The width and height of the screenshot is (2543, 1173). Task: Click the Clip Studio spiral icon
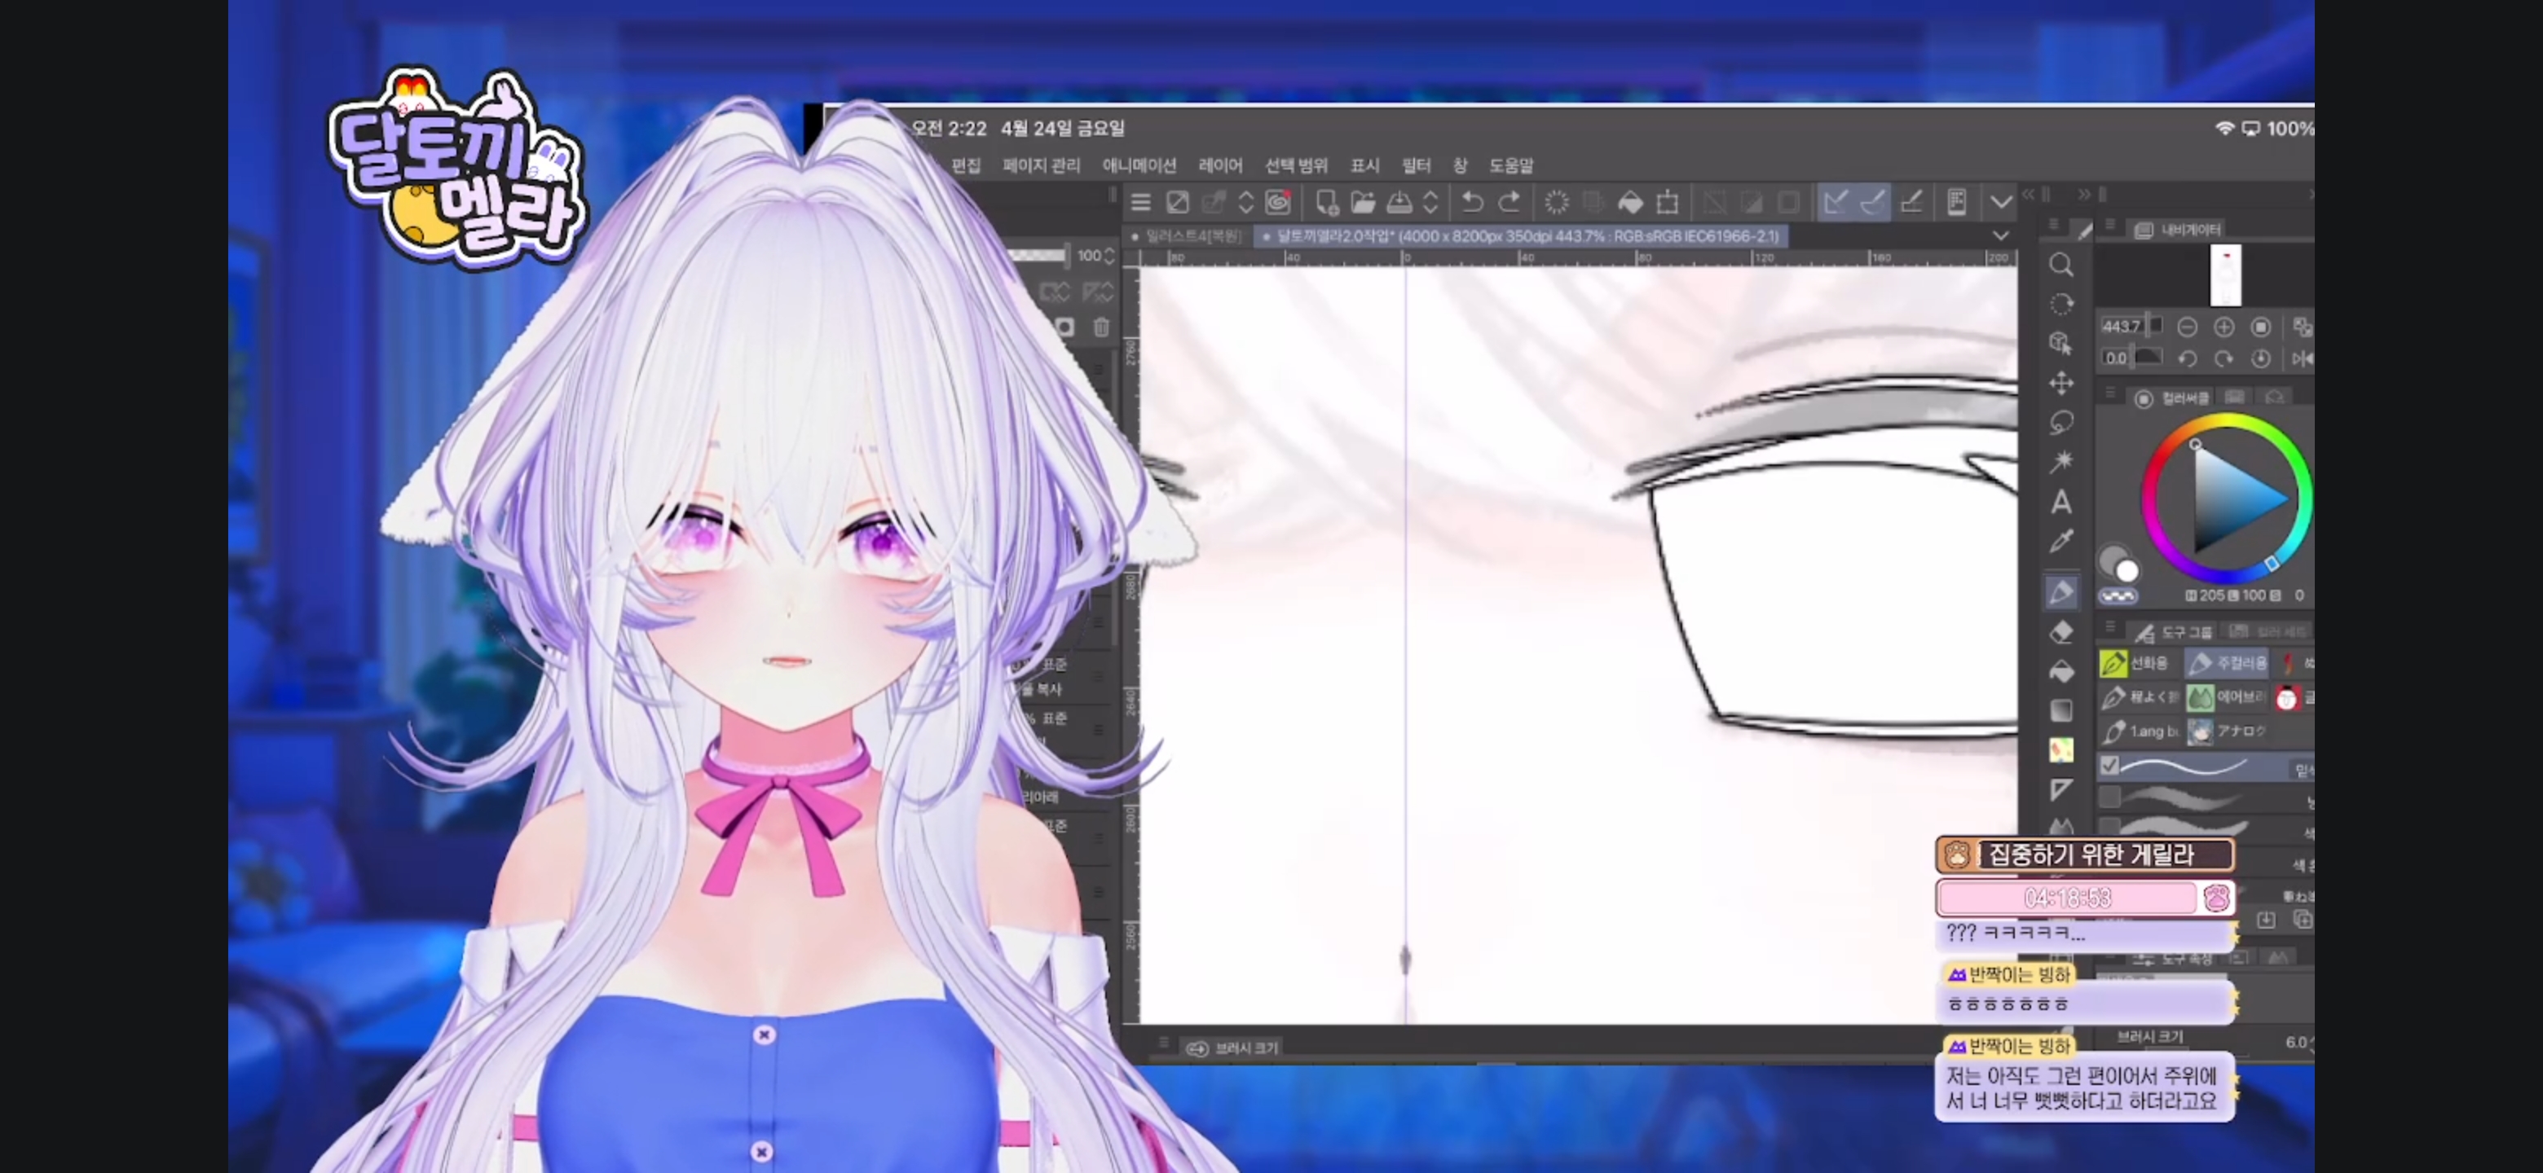(1278, 203)
